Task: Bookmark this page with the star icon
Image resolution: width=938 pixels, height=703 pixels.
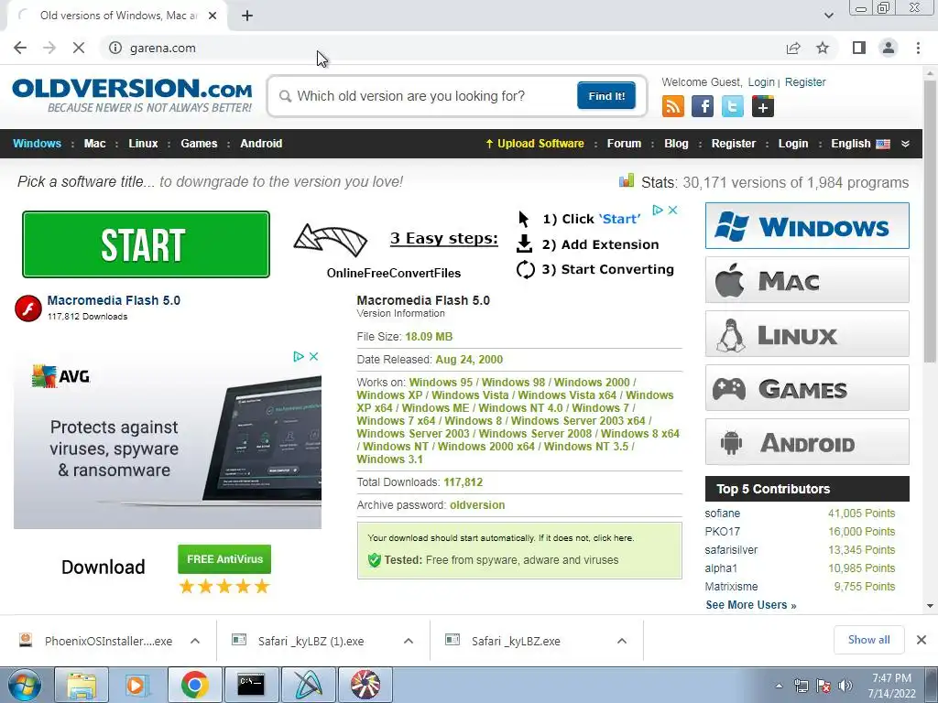Action: click(823, 48)
